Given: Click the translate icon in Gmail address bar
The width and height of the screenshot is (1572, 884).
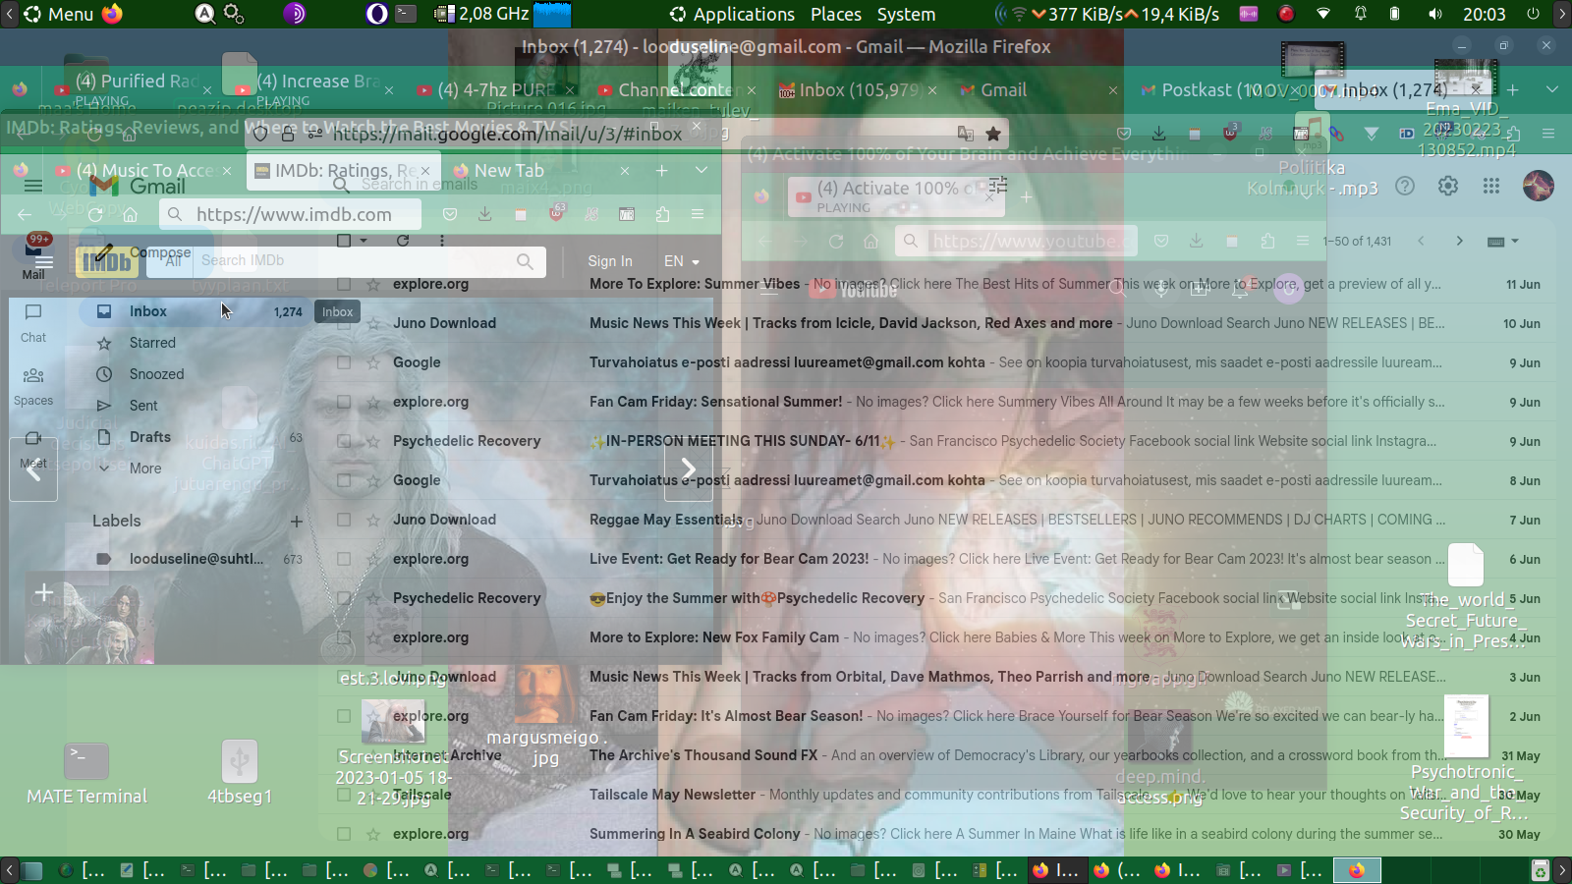Looking at the screenshot, I should click(x=966, y=134).
